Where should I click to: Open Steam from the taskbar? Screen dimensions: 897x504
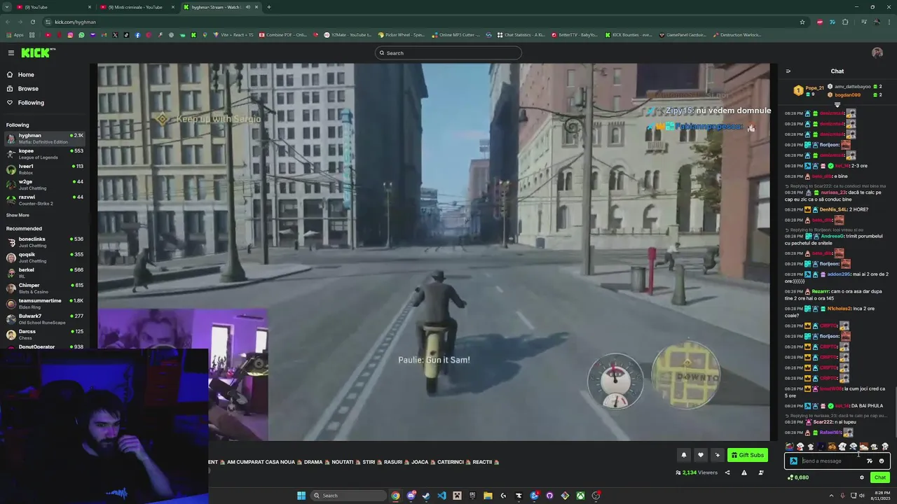tap(426, 496)
